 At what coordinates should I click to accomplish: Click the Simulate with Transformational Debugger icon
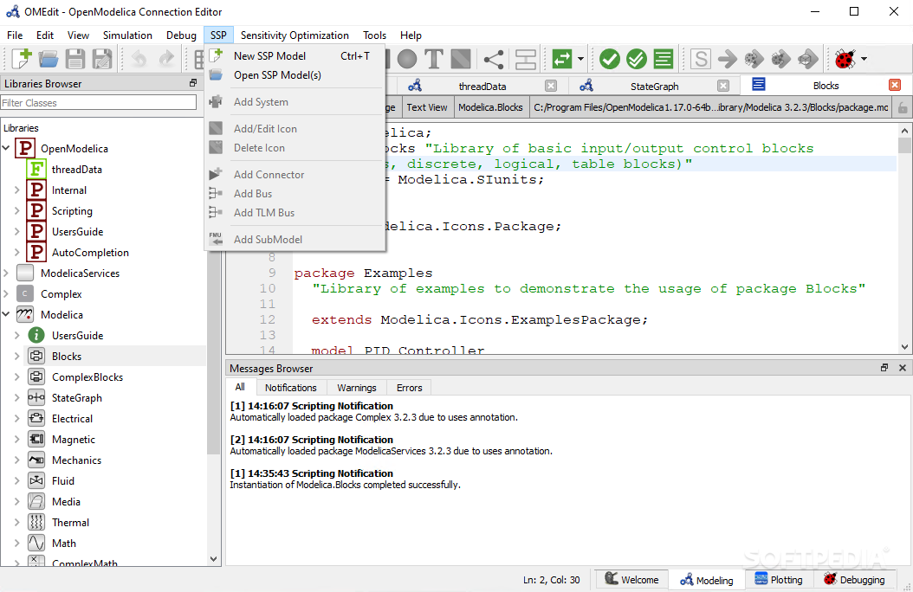point(754,59)
